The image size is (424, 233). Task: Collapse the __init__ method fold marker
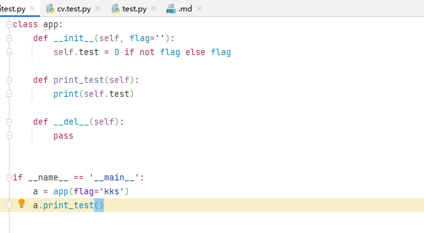[9, 38]
